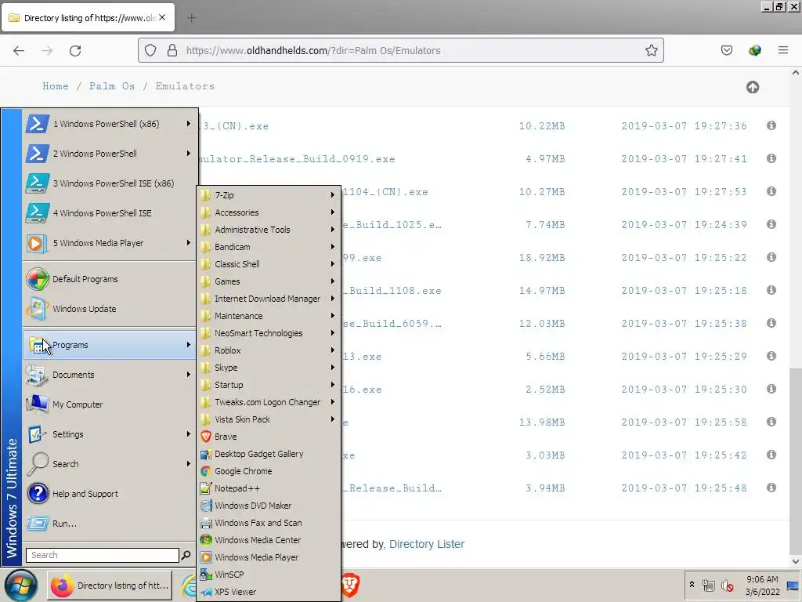Show info for the 10.22MB file
The width and height of the screenshot is (802, 602).
(771, 125)
